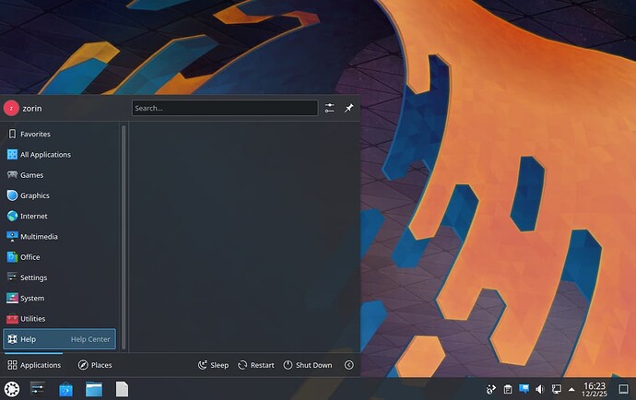Open launcher configure settings sliders icon

click(x=330, y=108)
